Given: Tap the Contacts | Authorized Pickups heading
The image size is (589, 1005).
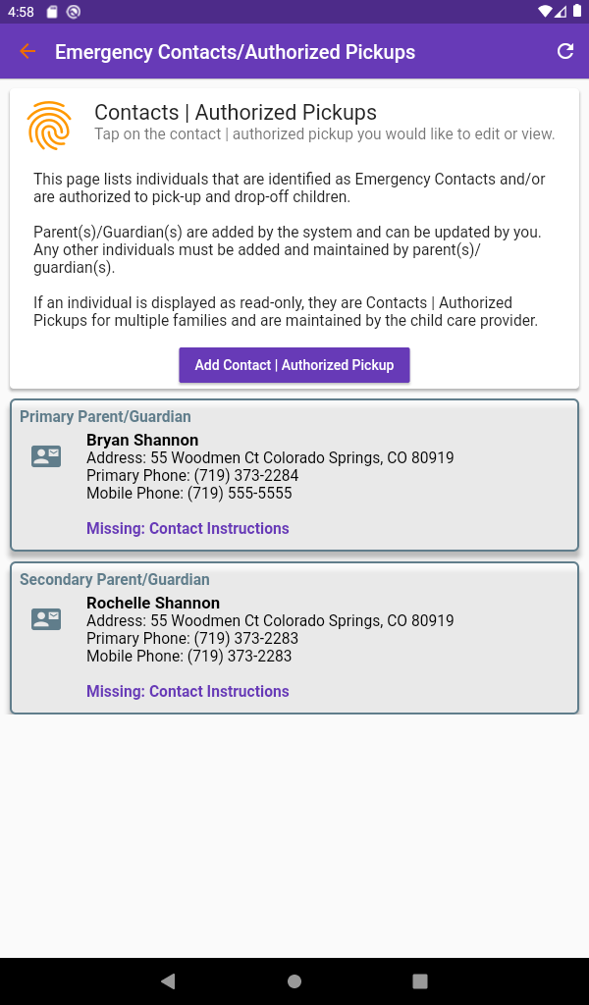Looking at the screenshot, I should pyautogui.click(x=236, y=113).
